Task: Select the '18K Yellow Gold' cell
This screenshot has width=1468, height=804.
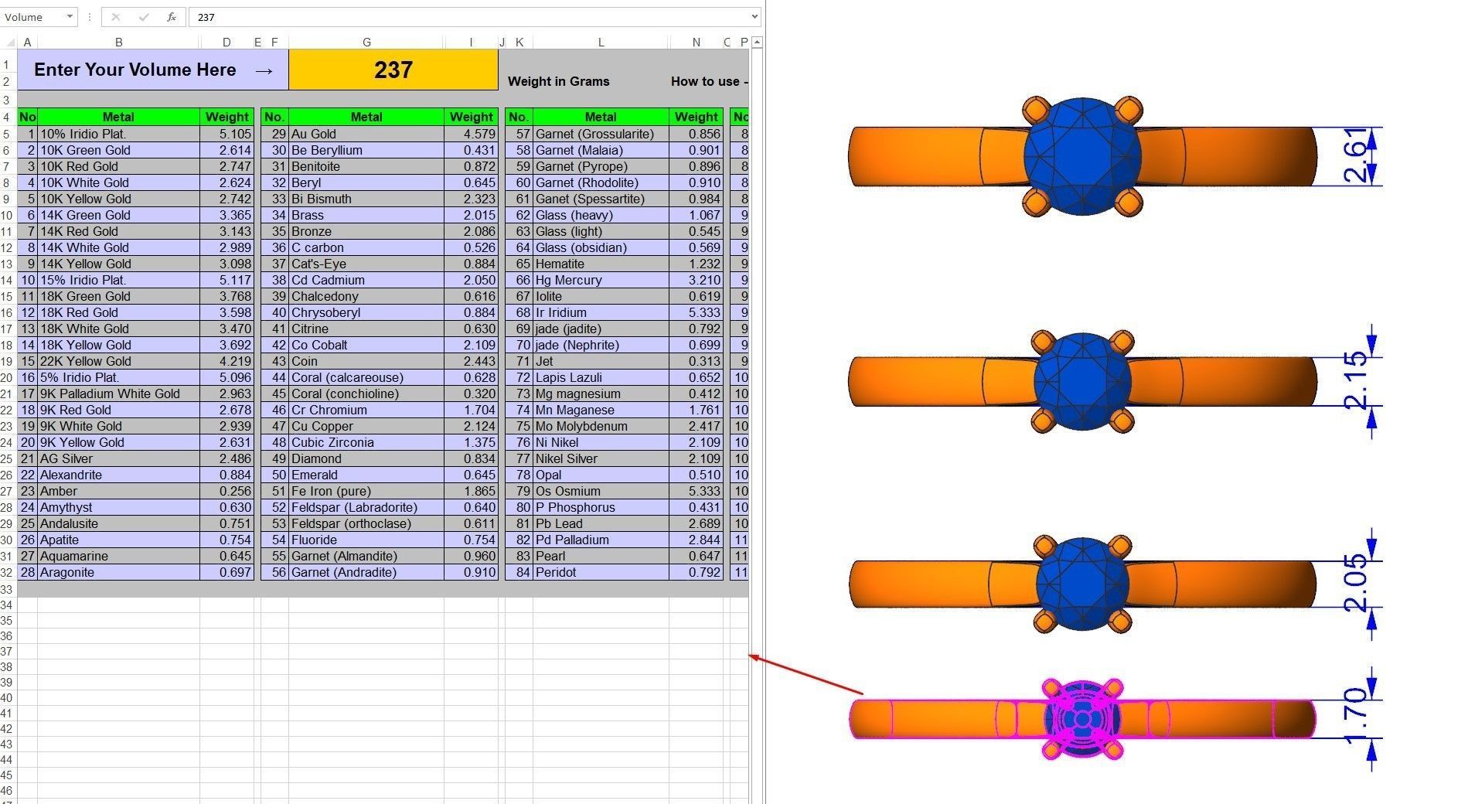Action: (118, 345)
